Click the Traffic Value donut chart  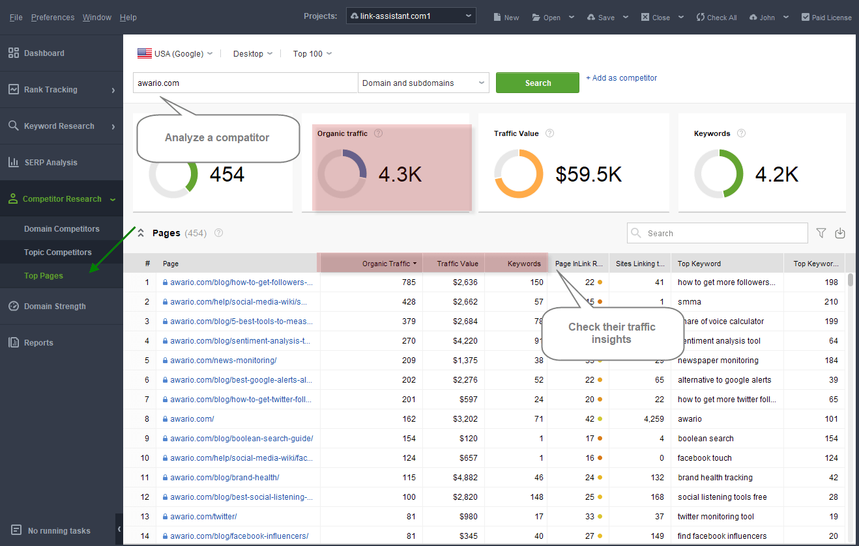point(519,174)
